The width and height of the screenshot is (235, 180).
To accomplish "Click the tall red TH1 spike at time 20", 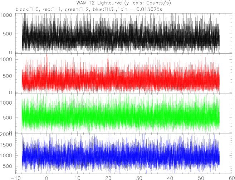I will (108, 61).
